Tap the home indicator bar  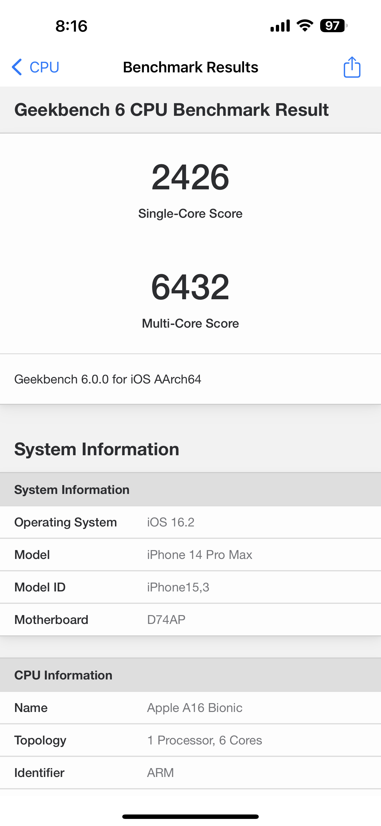coord(190,816)
